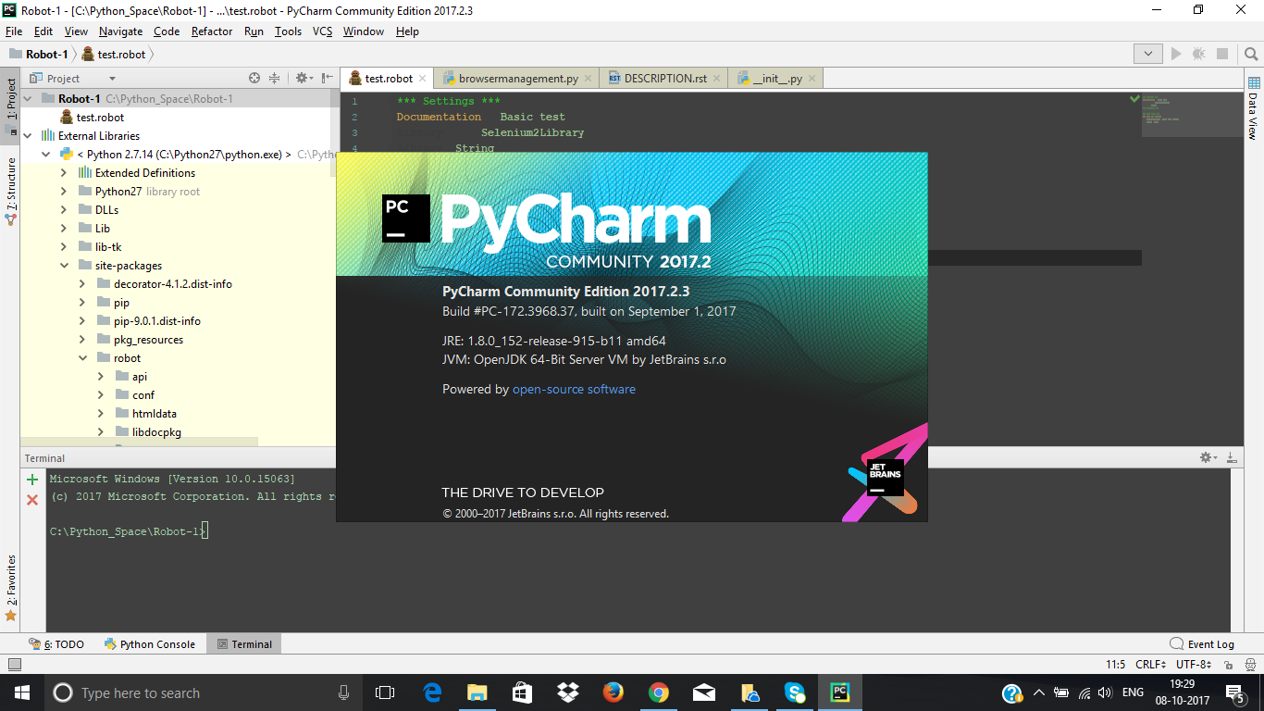This screenshot has width=1264, height=711.
Task: Open the Navigate menu
Action: click(121, 31)
